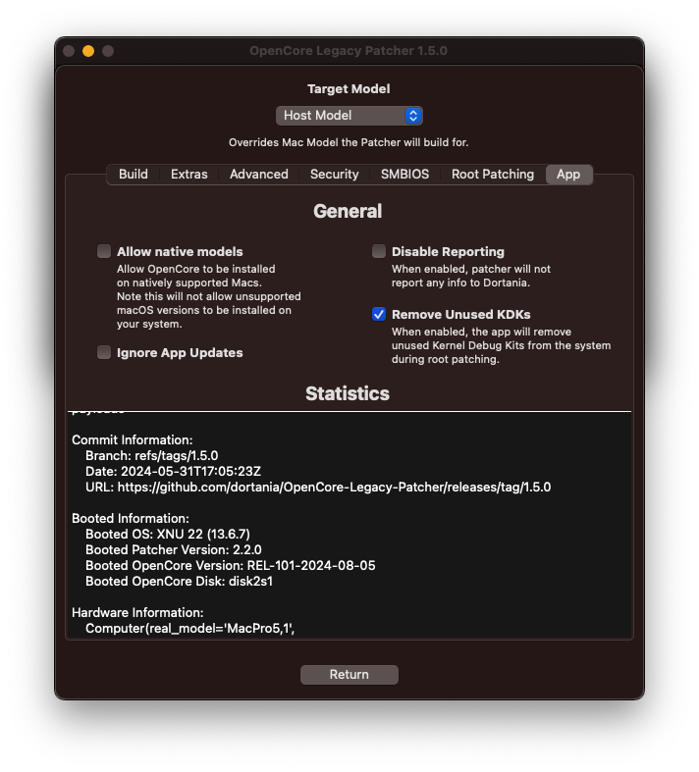699x772 pixels.
Task: Click the Computer(real_model='MacPro5,1' line
Action: coord(190,628)
